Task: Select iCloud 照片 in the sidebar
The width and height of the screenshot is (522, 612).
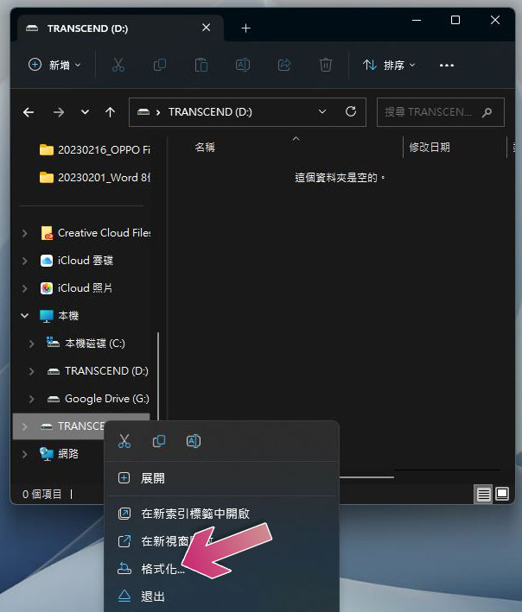Action: coord(77,288)
